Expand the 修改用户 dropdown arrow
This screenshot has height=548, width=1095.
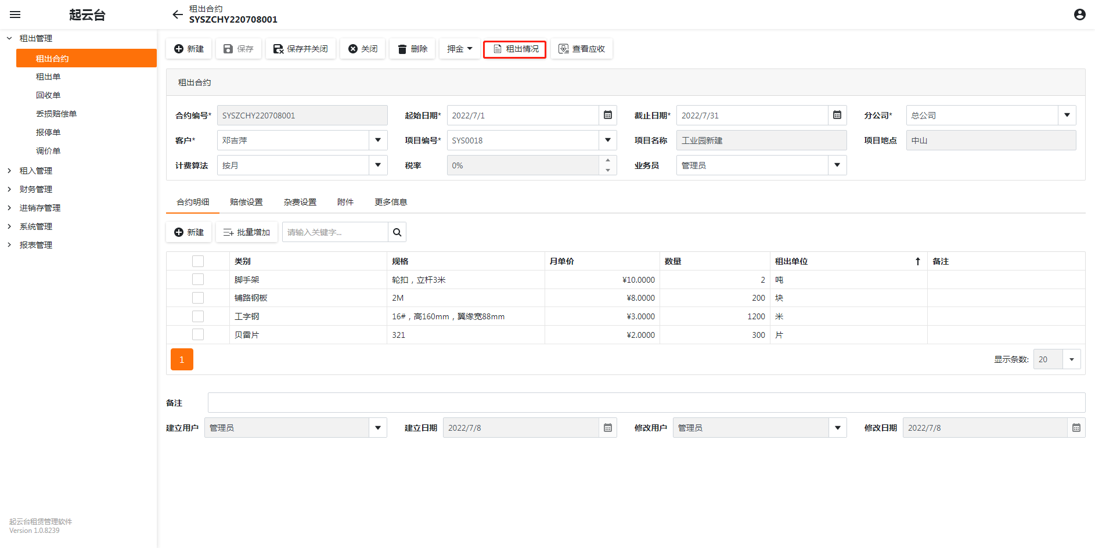point(838,428)
